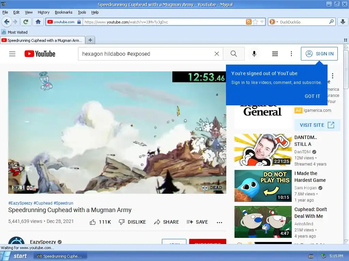Open the Windows start menu

tap(15, 256)
